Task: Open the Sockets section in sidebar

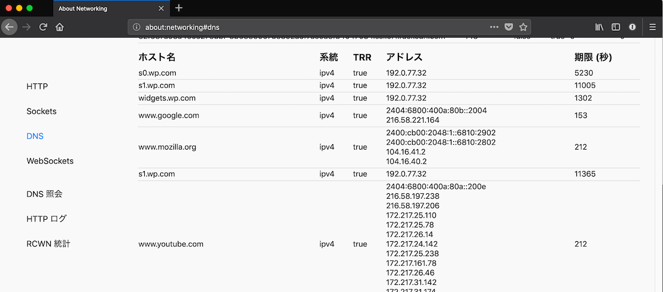Action: pos(41,112)
